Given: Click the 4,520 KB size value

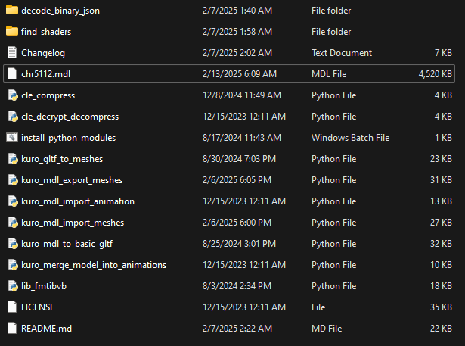Looking at the screenshot, I should (x=435, y=74).
